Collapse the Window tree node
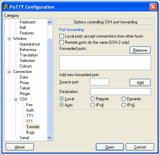This screenshot has width=160, height=155. (x=9, y=39)
